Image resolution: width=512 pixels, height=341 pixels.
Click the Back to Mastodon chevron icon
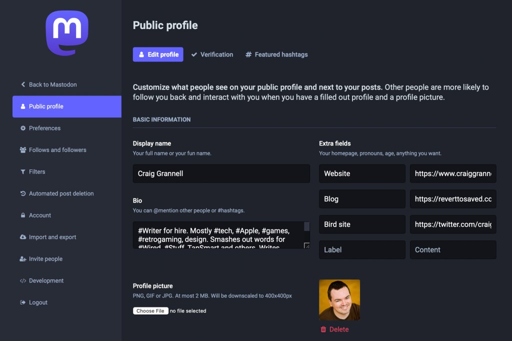click(23, 84)
